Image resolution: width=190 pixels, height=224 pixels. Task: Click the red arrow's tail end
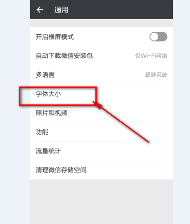click(x=148, y=142)
